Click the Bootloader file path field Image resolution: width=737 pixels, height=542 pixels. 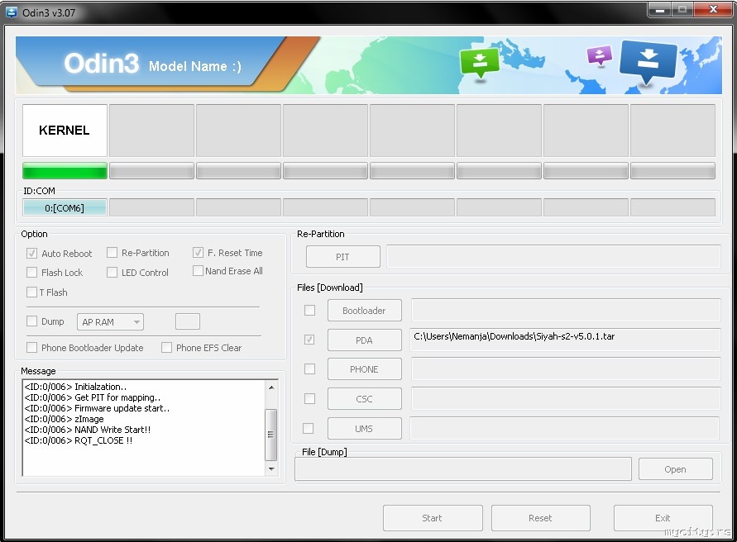tap(566, 310)
